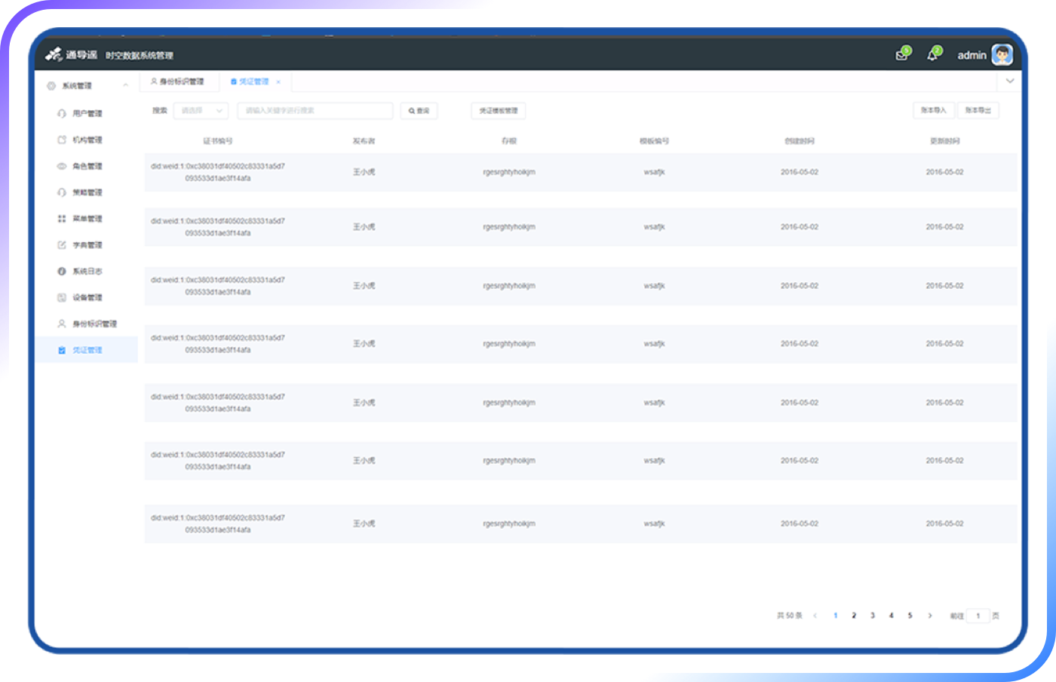Click the next page arrow
1056x682 pixels.
coord(930,616)
